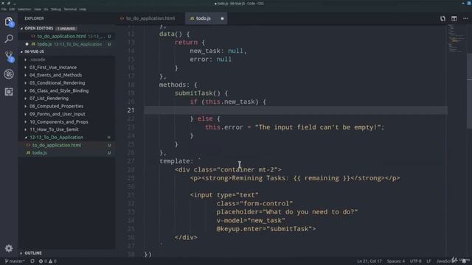Viewport: 472px width, 265px height.
Task: Select to_do_application.html under Open Editors
Action: point(61,36)
